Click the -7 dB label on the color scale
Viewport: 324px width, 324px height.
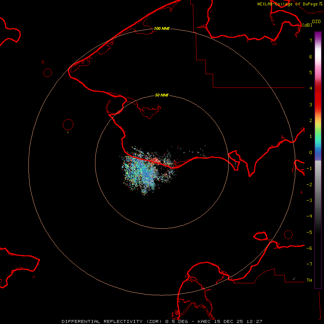coord(309,264)
